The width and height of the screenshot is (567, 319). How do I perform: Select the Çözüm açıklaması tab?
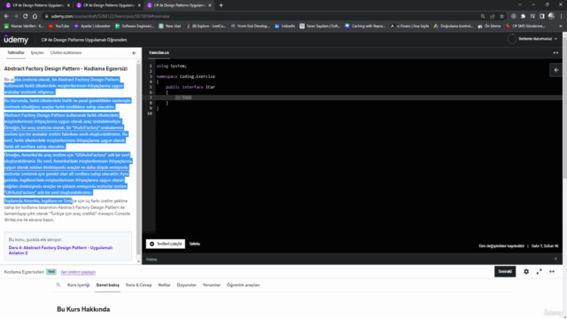(66, 53)
